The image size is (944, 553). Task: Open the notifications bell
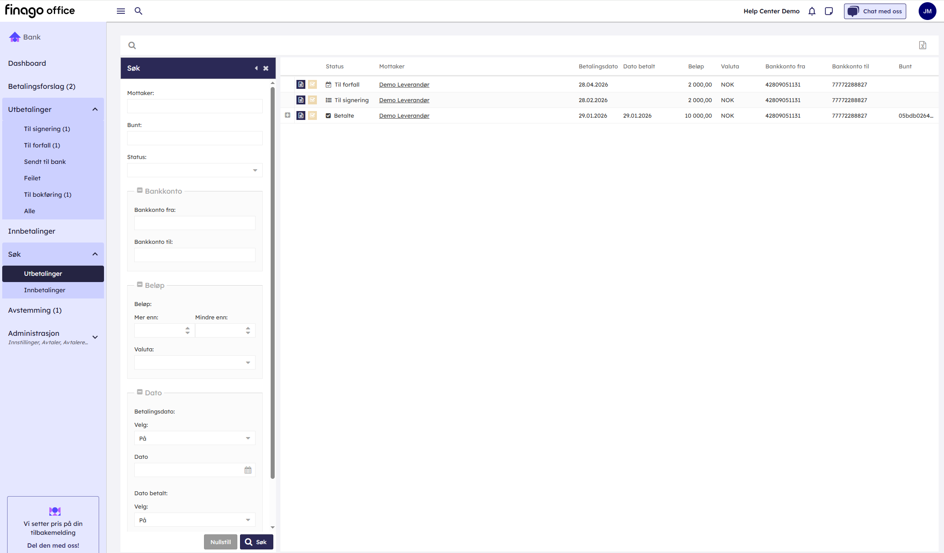click(812, 11)
